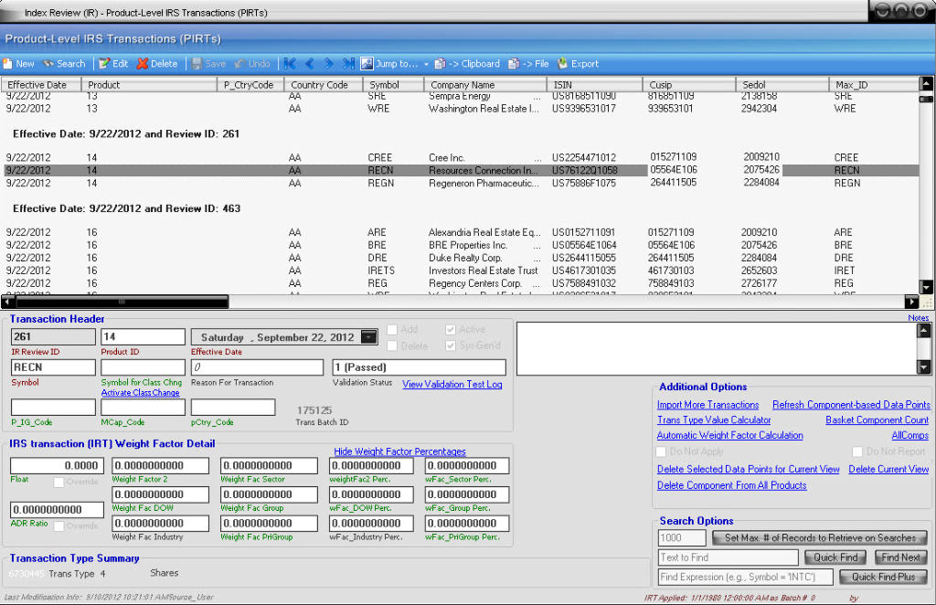Run Automatic Weight Factor Calculation link

730,436
